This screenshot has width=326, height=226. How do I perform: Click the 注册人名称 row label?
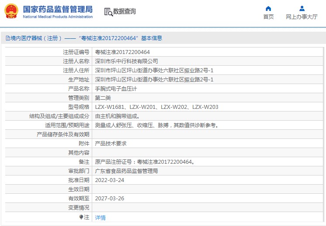76,61
